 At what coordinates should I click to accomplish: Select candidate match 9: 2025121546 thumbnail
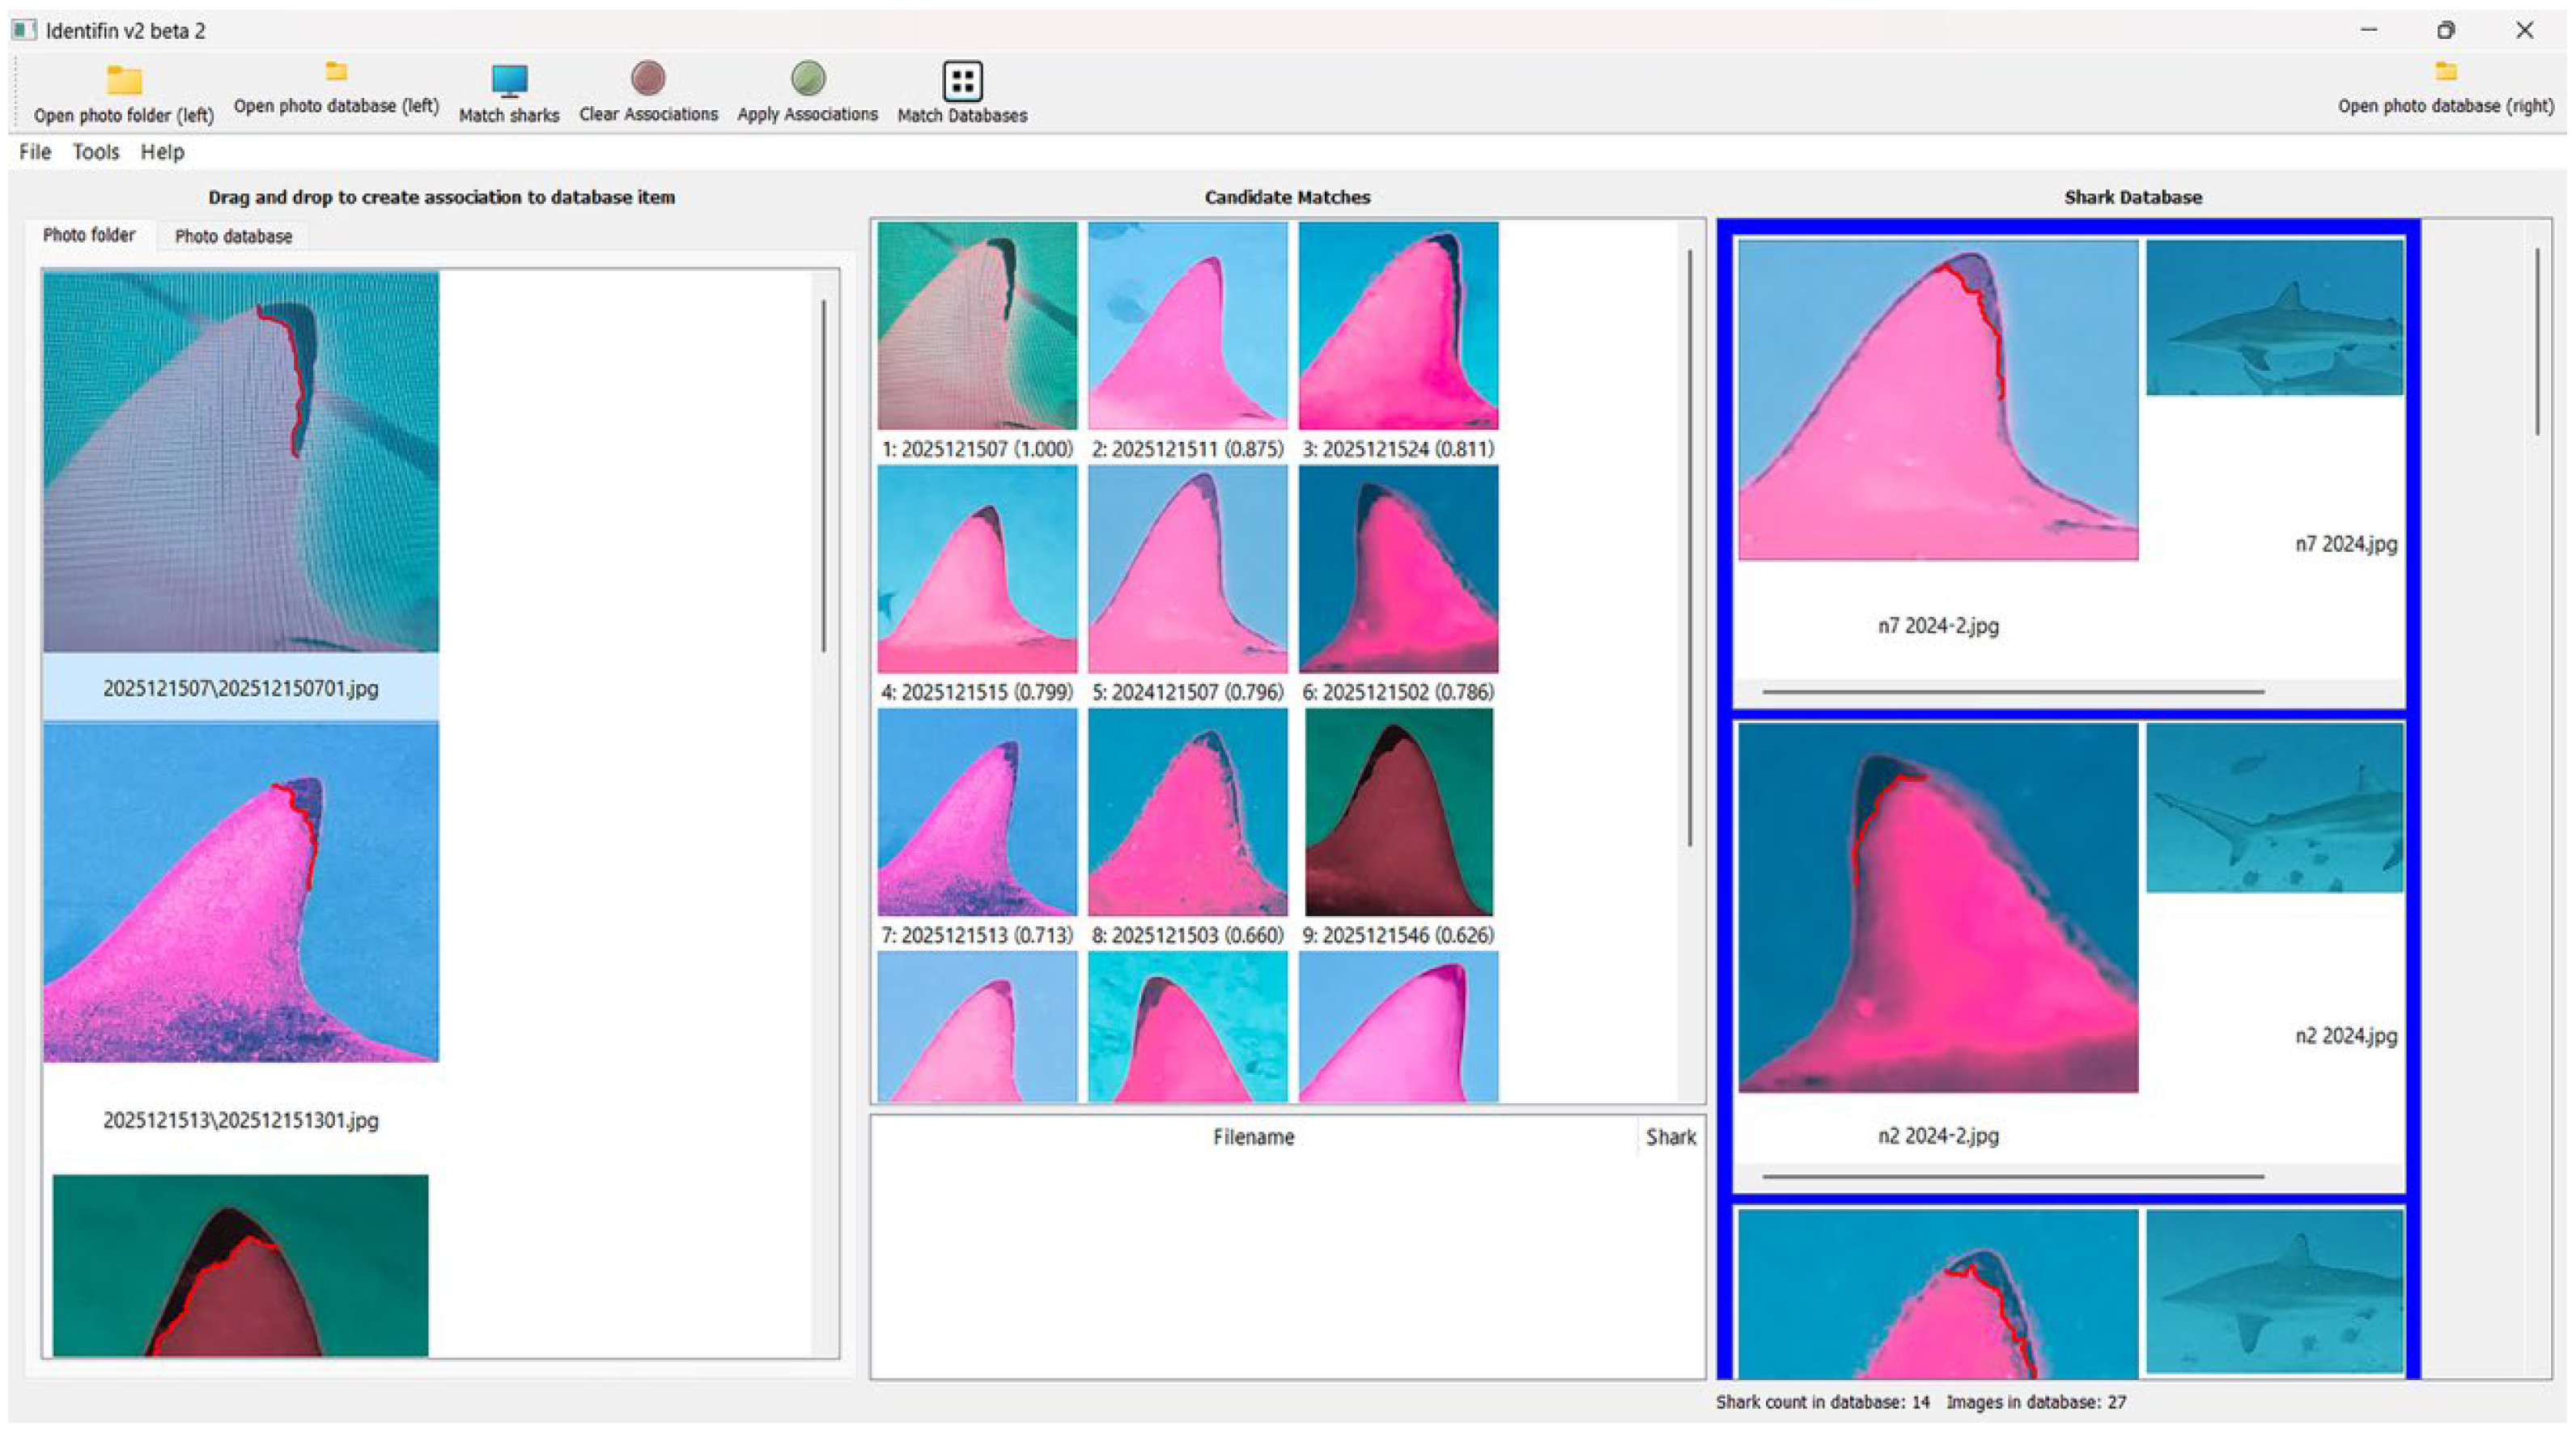1398,812
